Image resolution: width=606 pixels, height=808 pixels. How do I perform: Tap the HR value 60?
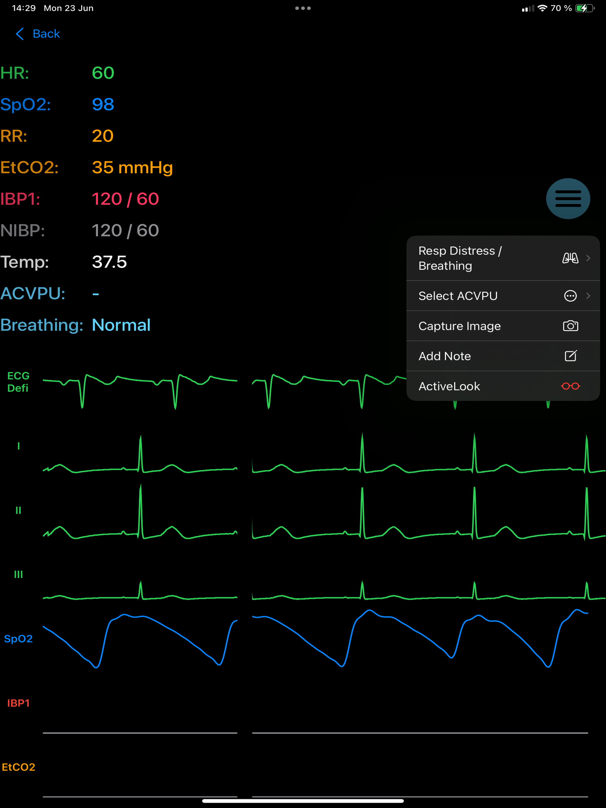[103, 73]
